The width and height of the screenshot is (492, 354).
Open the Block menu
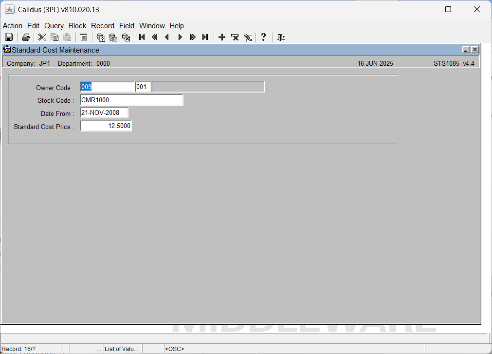pyautogui.click(x=77, y=26)
